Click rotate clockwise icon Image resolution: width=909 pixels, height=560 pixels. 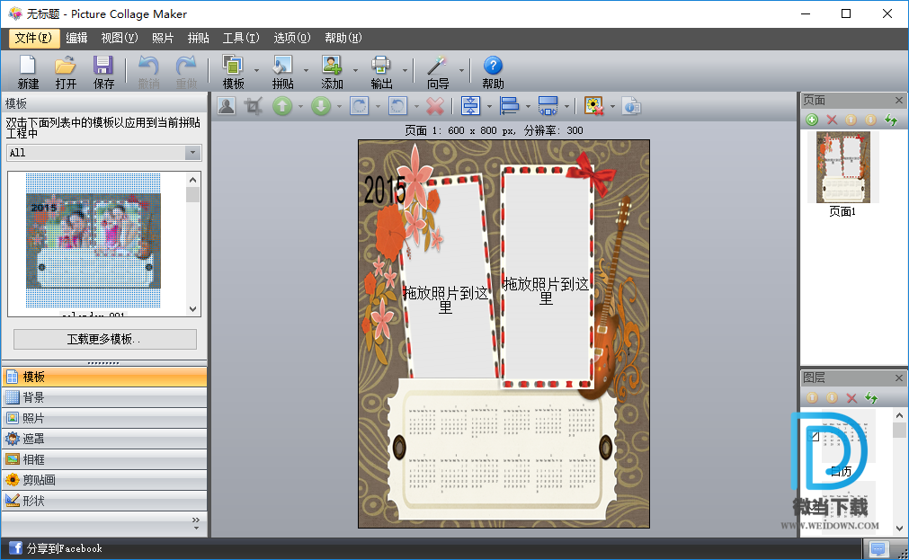[x=359, y=106]
